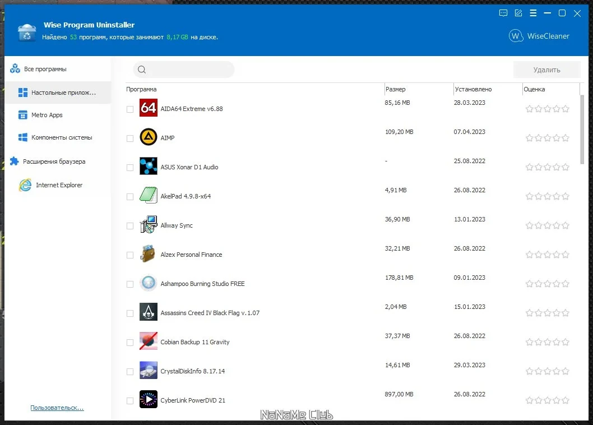Switch to Metro Apps category
The image size is (593, 425).
[58, 115]
